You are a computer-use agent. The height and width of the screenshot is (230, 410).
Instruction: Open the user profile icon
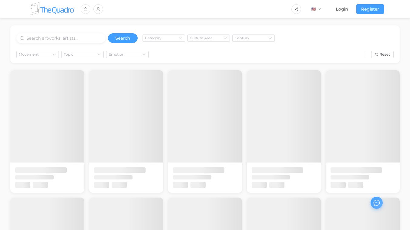(98, 9)
